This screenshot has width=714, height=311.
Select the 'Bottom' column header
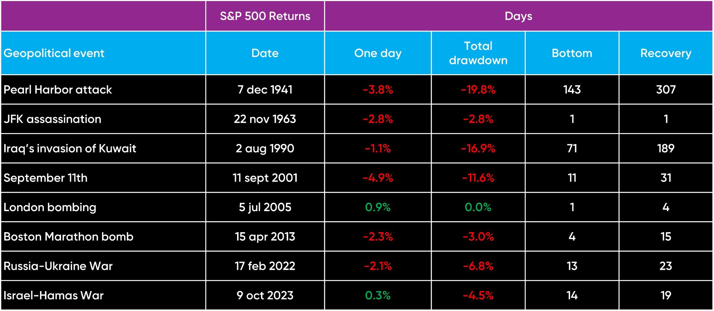[x=572, y=53]
